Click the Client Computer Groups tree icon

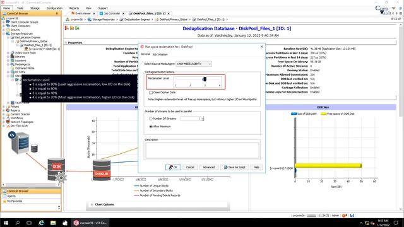pos(8,22)
